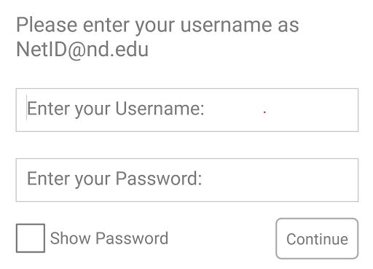The width and height of the screenshot is (373, 269).
Task: Click the "Please enter your username as" text
Action: (157, 26)
